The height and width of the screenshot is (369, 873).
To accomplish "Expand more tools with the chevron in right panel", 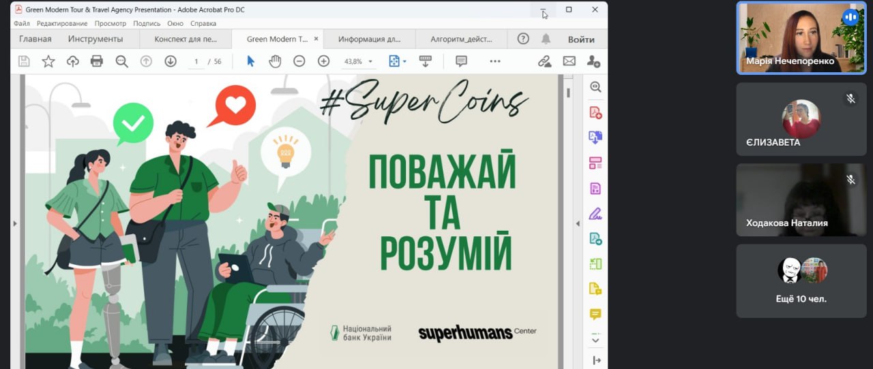I will tap(595, 339).
